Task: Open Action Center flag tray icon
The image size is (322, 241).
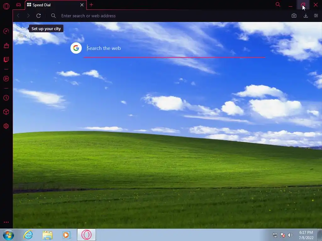Action: coord(283,235)
